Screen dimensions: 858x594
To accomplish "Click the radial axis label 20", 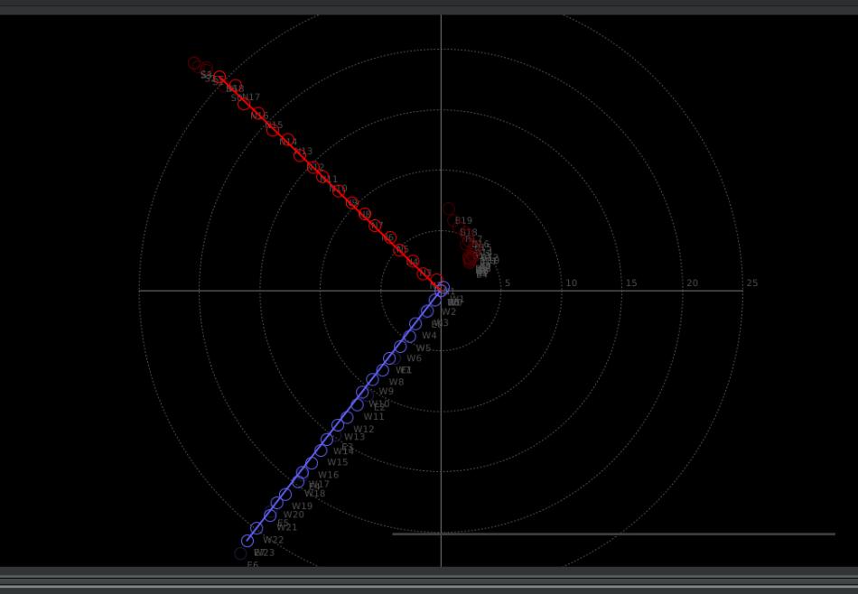I will pos(692,283).
